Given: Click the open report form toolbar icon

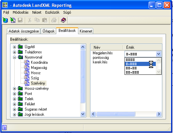Looking at the screenshot, I should click(x=13, y=20).
